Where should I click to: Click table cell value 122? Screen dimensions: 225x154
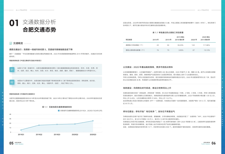click(x=193, y=45)
